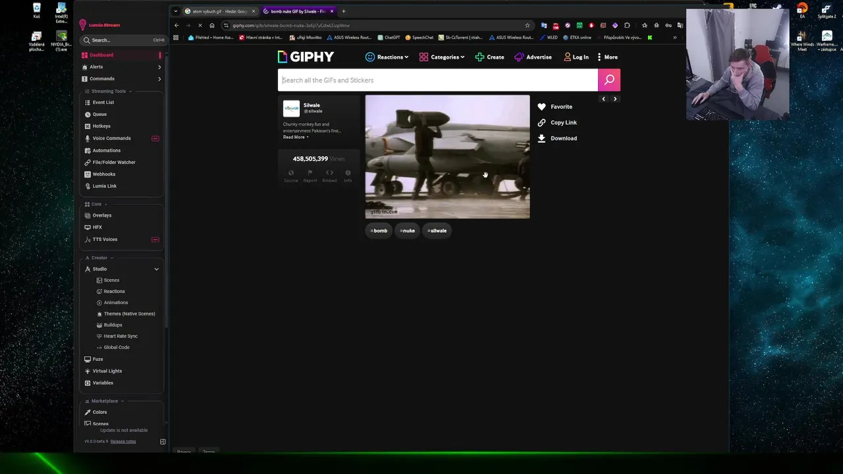Open Scenes under Studio
The height and width of the screenshot is (474, 843).
click(111, 280)
